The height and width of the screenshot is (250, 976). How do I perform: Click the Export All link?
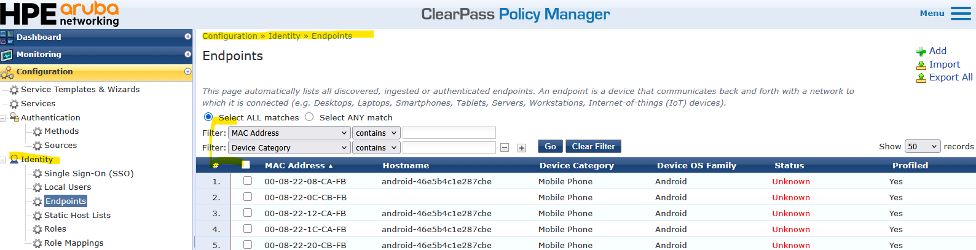951,77
